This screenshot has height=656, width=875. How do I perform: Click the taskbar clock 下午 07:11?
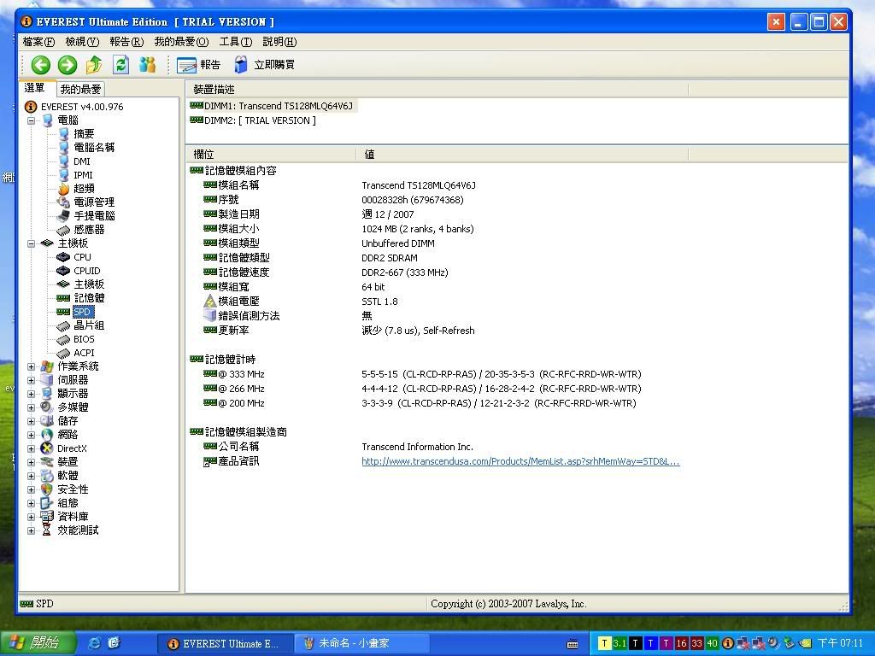[840, 643]
